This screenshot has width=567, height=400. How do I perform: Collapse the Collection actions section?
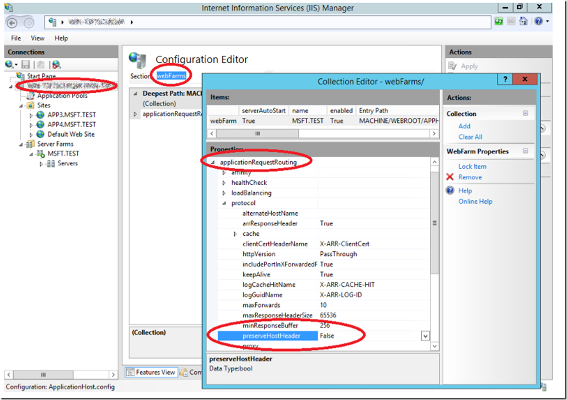click(x=525, y=114)
